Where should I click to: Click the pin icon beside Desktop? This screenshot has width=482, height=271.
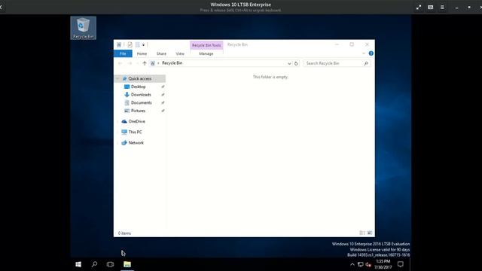coord(163,87)
